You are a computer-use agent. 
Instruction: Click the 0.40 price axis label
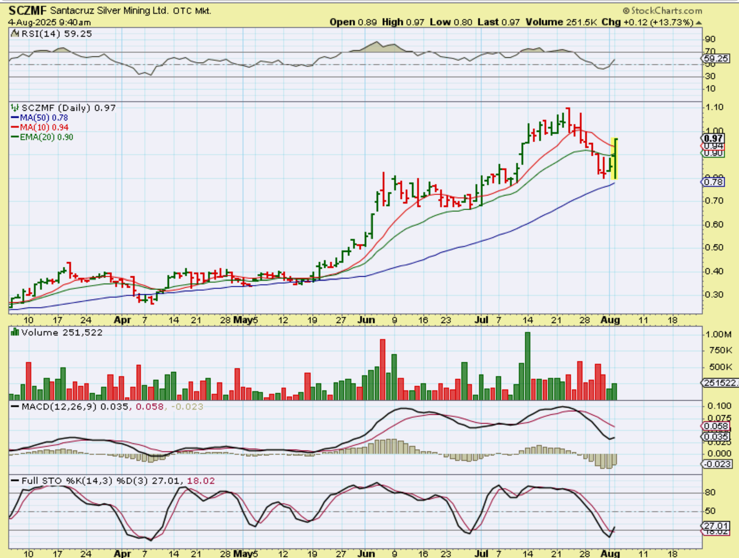pyautogui.click(x=714, y=271)
